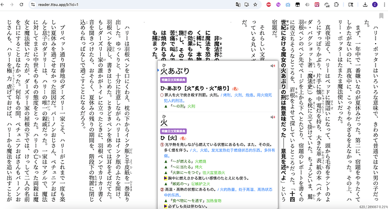Image resolution: width=388 pixels, height=209 pixels.
Task: Reload the reader page
Action: (x=21, y=4)
